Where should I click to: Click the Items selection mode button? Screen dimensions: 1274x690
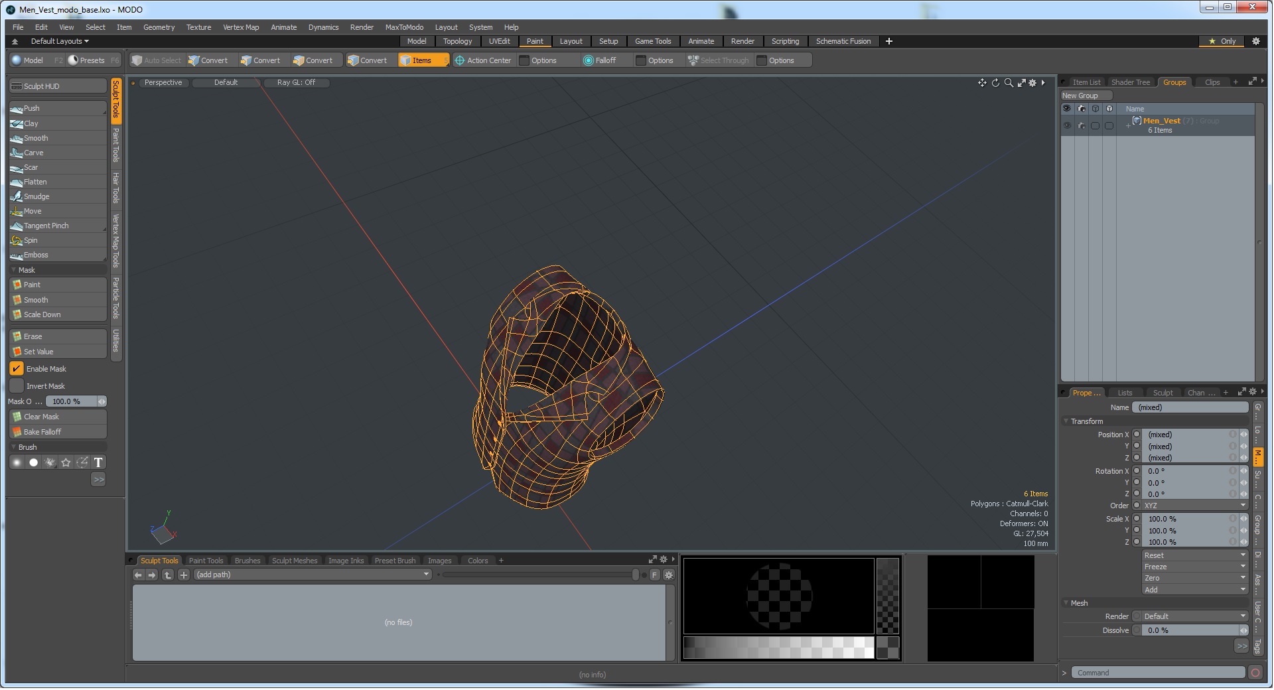[x=423, y=60]
